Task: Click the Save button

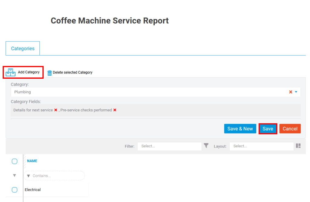Action: point(268,128)
